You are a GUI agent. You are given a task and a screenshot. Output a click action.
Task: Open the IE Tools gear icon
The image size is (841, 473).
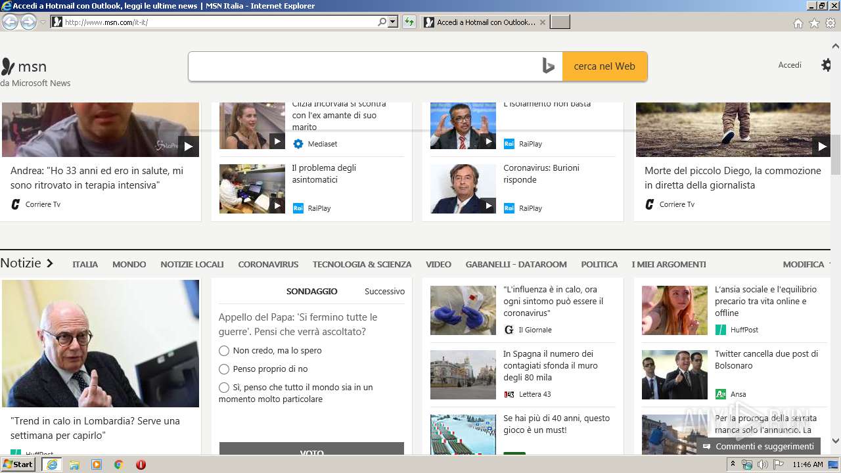click(x=830, y=23)
